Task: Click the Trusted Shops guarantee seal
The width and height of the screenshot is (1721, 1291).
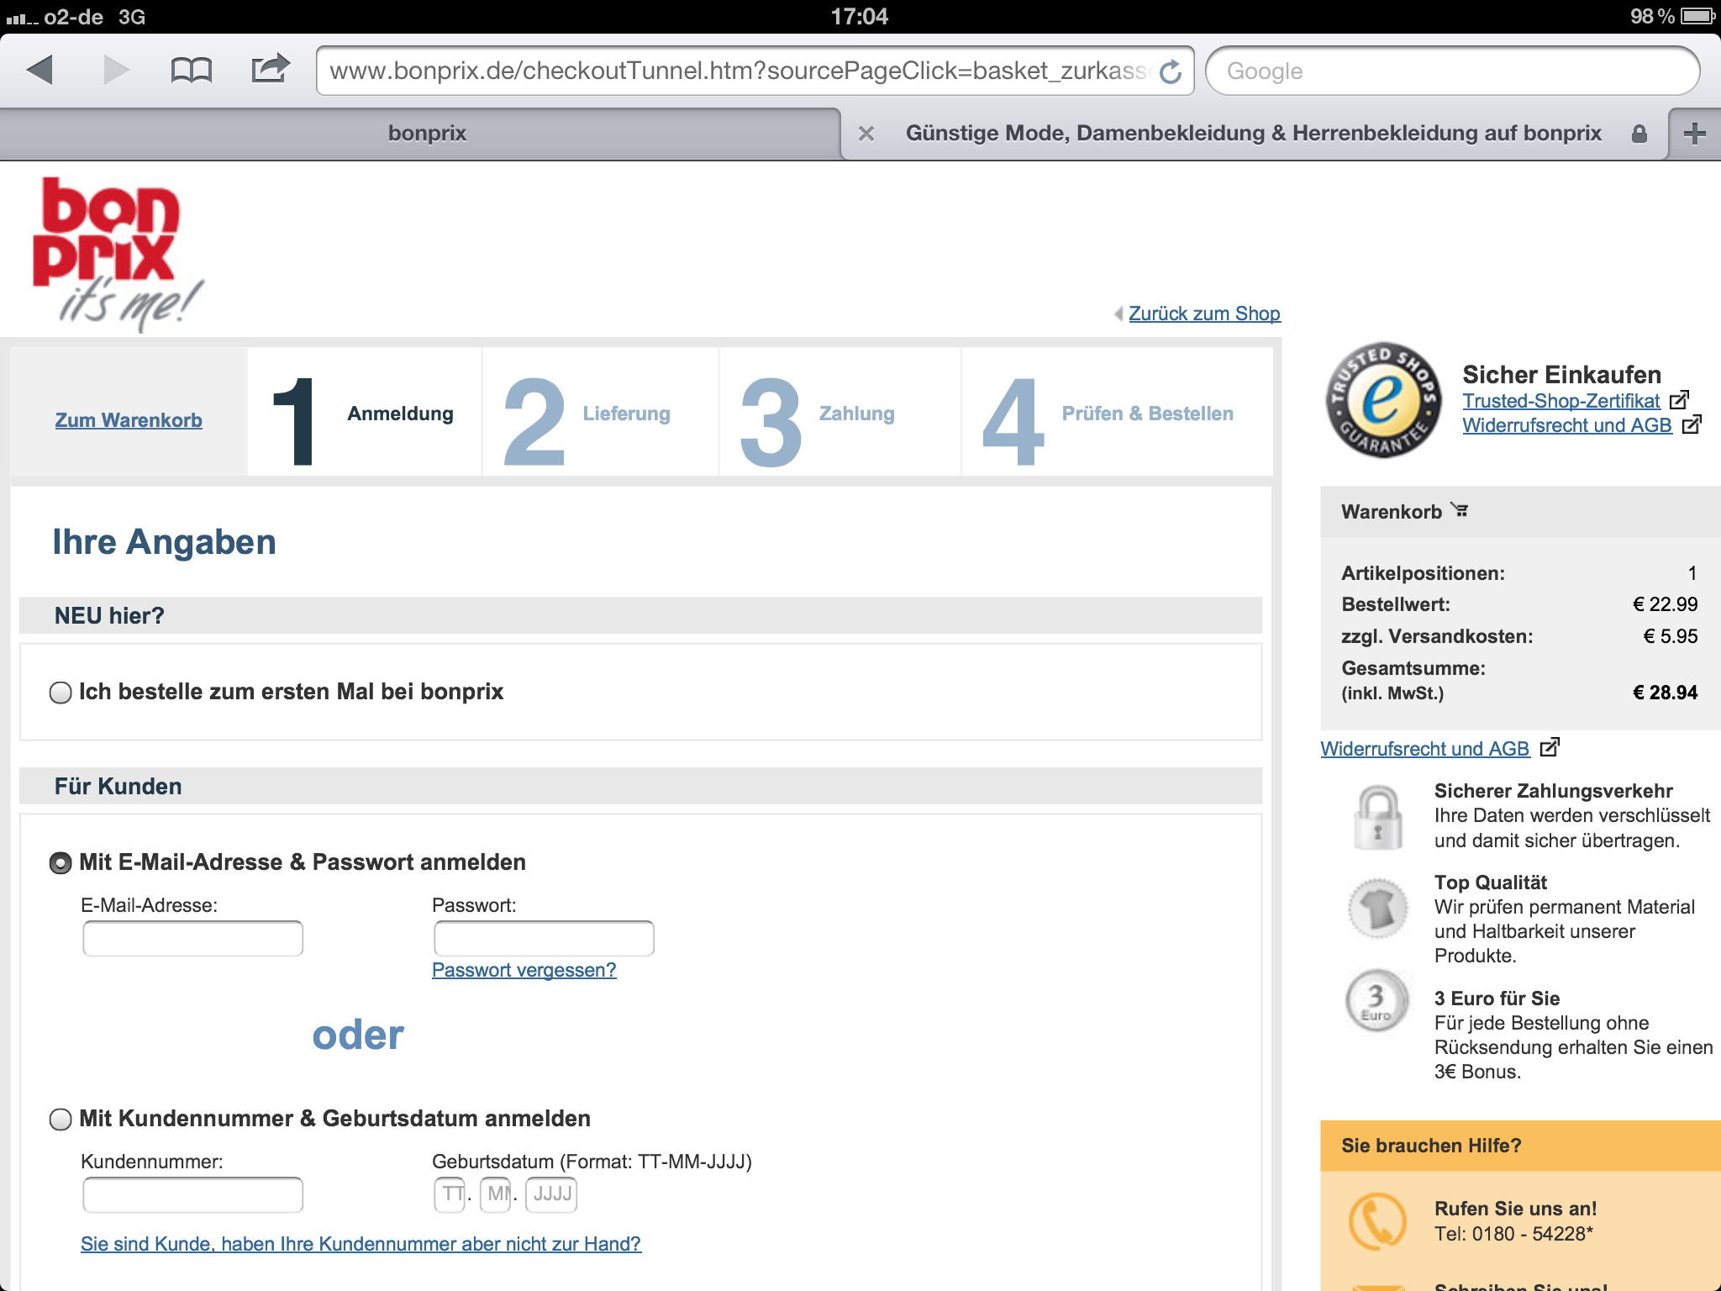Action: (1383, 400)
